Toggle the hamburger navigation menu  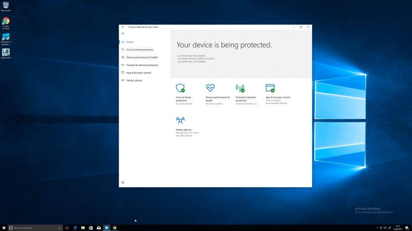(123, 33)
